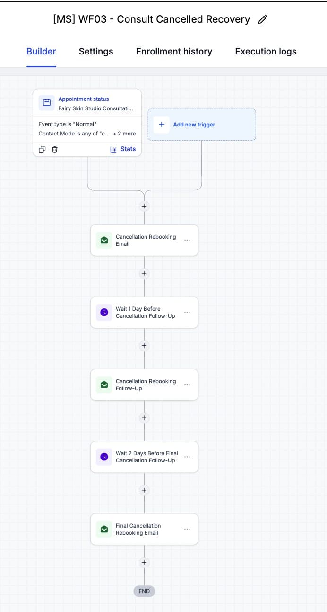Edit workflow name with pencil icon
Image resolution: width=327 pixels, height=612 pixels.
pos(263,19)
